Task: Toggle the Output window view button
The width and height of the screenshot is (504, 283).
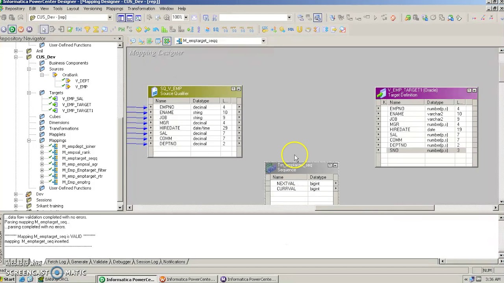Action: point(130,17)
